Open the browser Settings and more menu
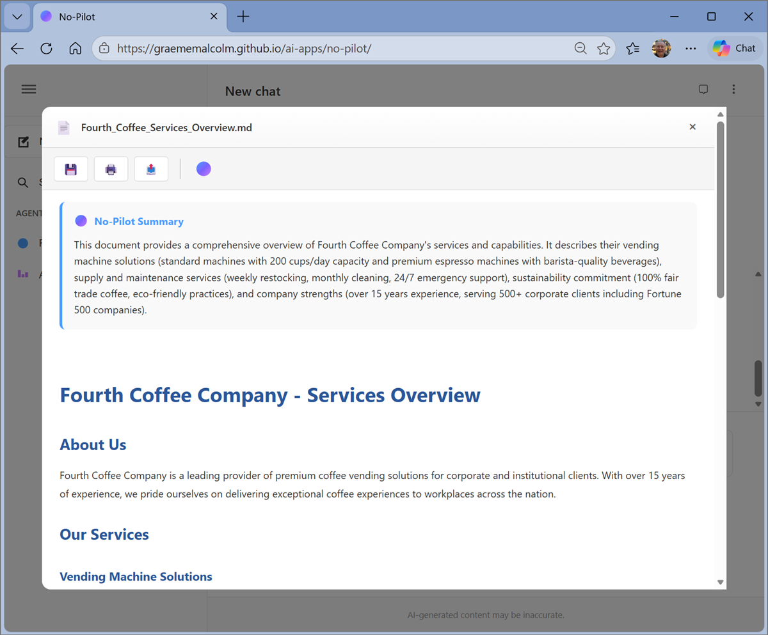This screenshot has height=635, width=768. [x=691, y=49]
